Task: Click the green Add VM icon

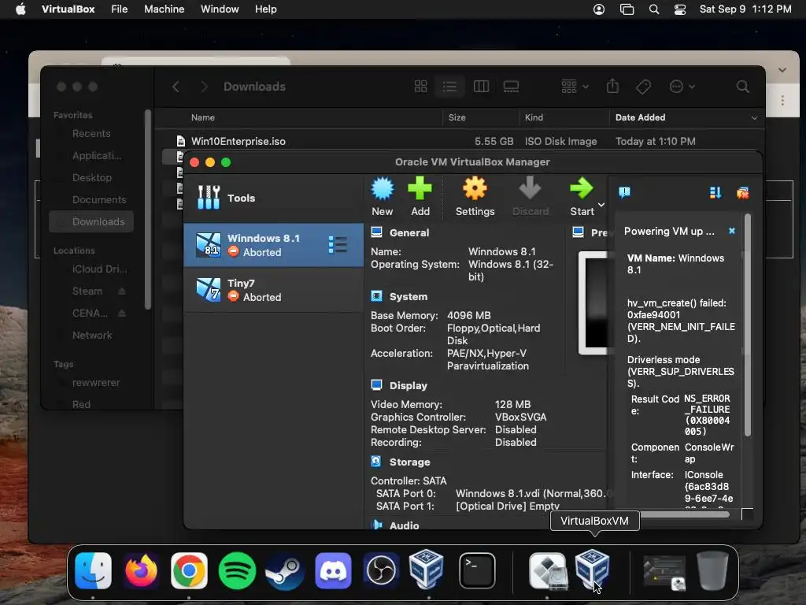Action: [420, 188]
